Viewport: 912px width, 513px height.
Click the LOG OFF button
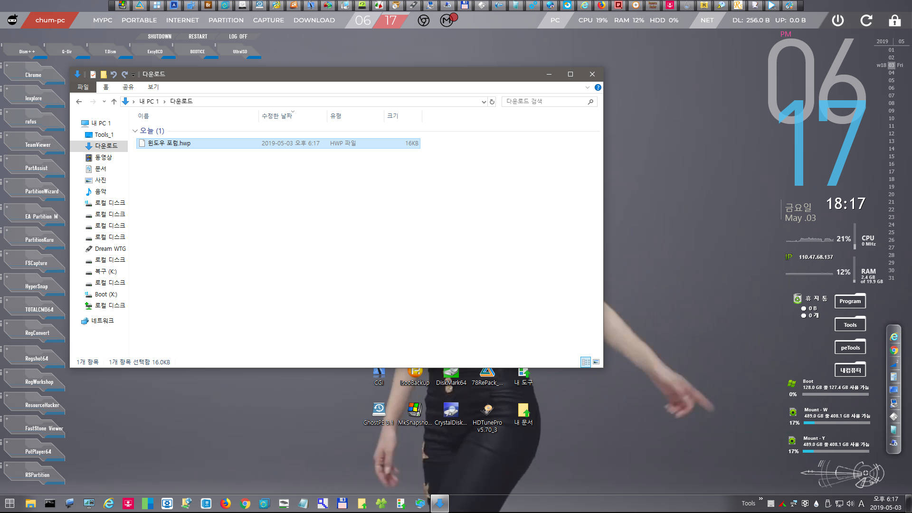(x=238, y=37)
